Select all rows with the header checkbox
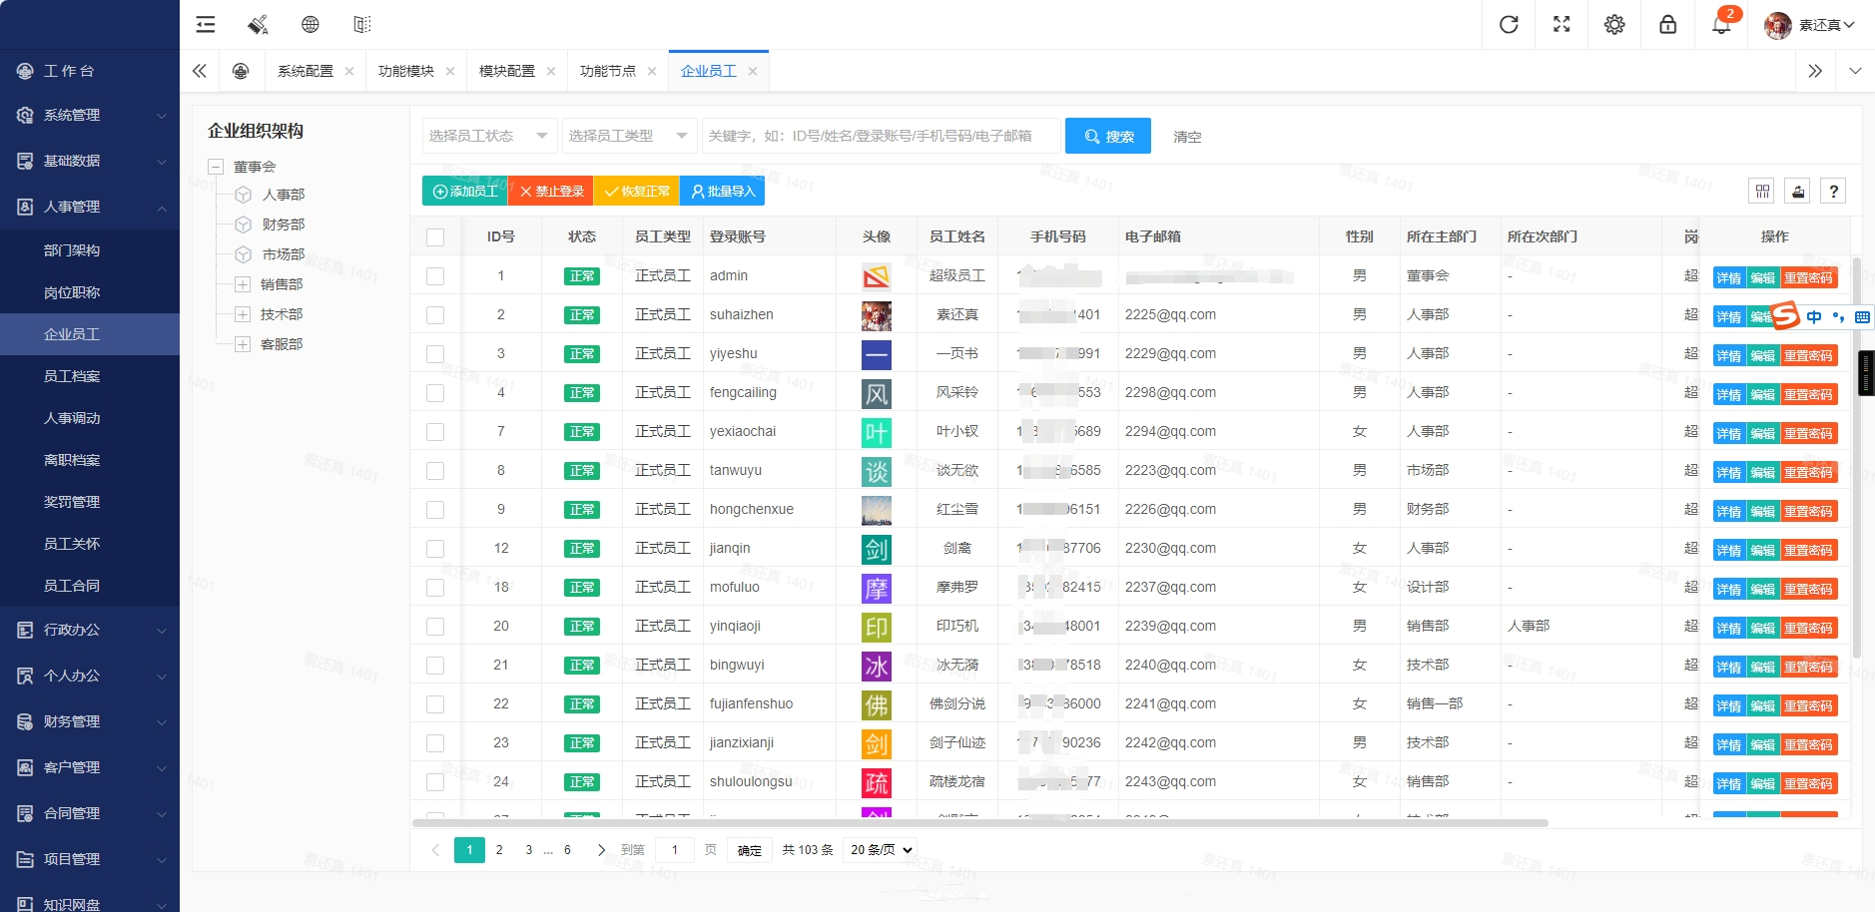This screenshot has height=912, width=1875. pyautogui.click(x=435, y=236)
